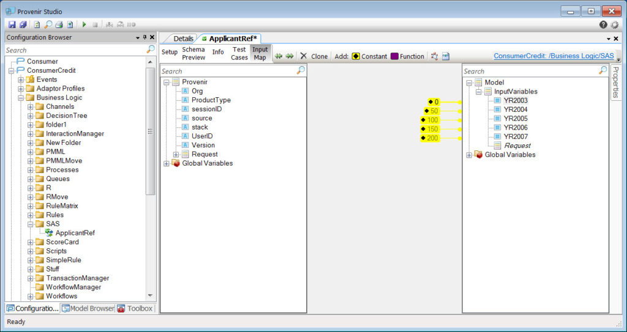Select the ProductType source field
The image size is (627, 332).
(211, 100)
